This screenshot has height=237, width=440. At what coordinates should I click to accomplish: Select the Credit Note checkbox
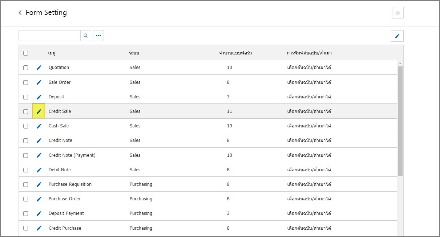(x=25, y=140)
